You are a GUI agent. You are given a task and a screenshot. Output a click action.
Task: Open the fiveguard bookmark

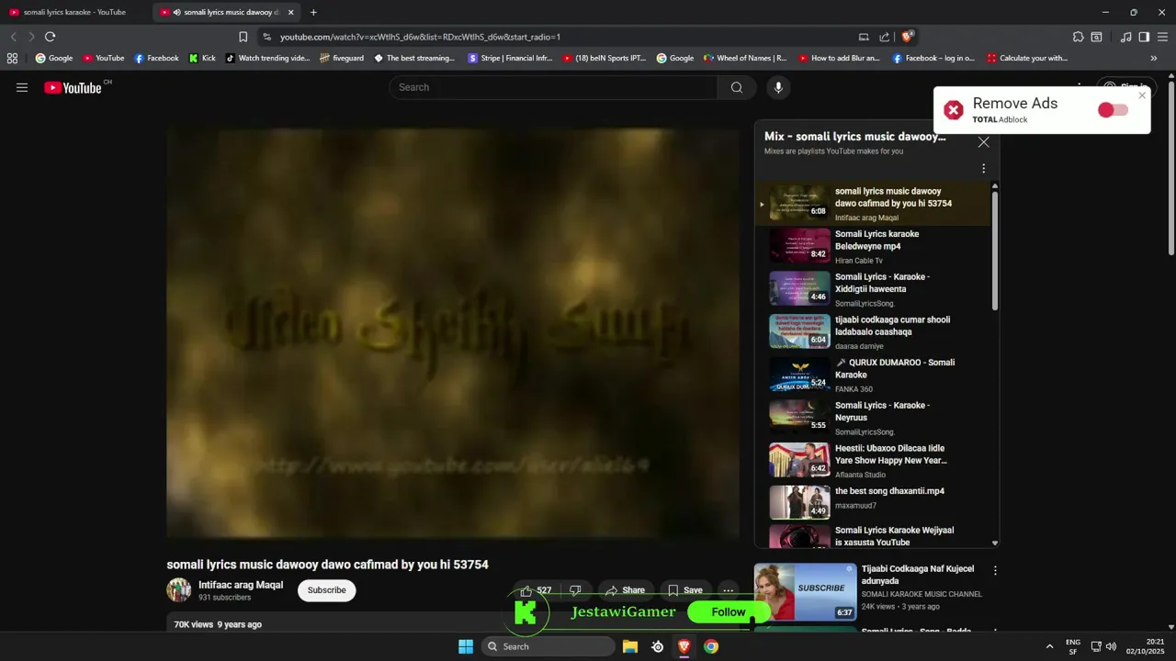[x=342, y=58]
